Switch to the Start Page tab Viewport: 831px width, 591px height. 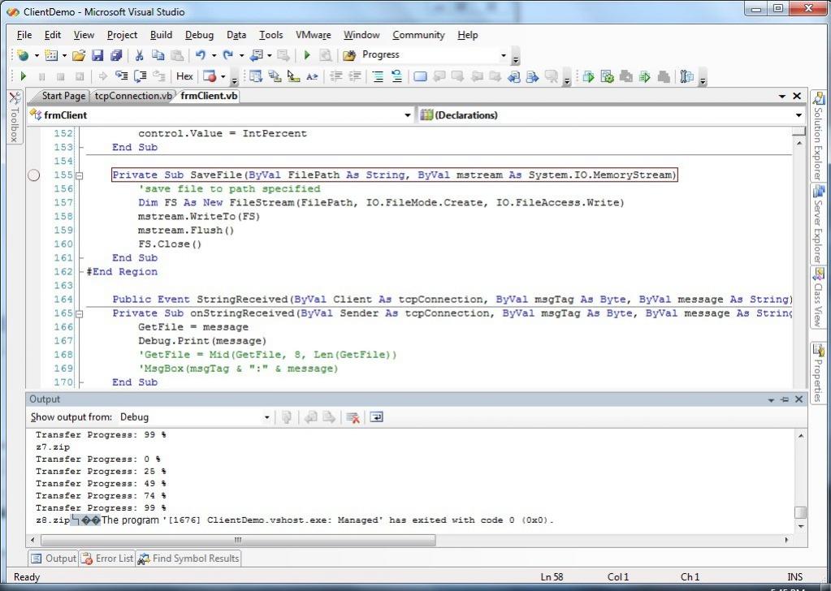click(x=63, y=96)
